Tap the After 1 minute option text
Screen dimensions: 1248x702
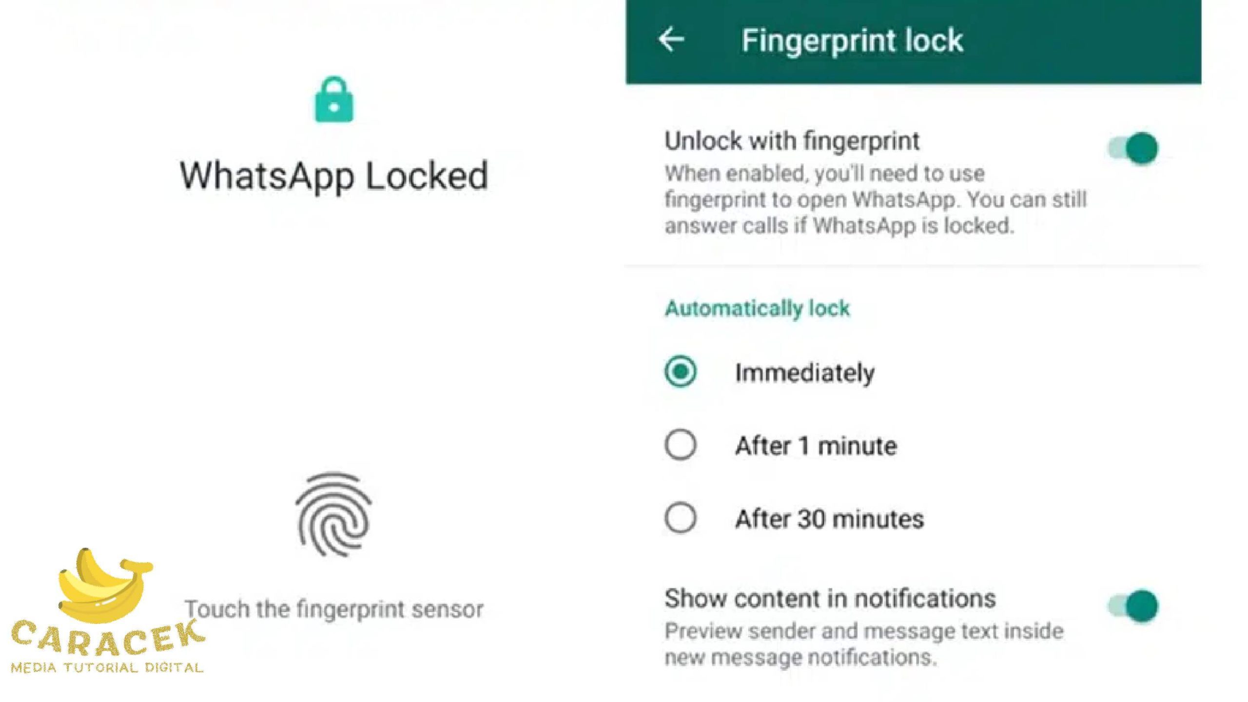(816, 446)
